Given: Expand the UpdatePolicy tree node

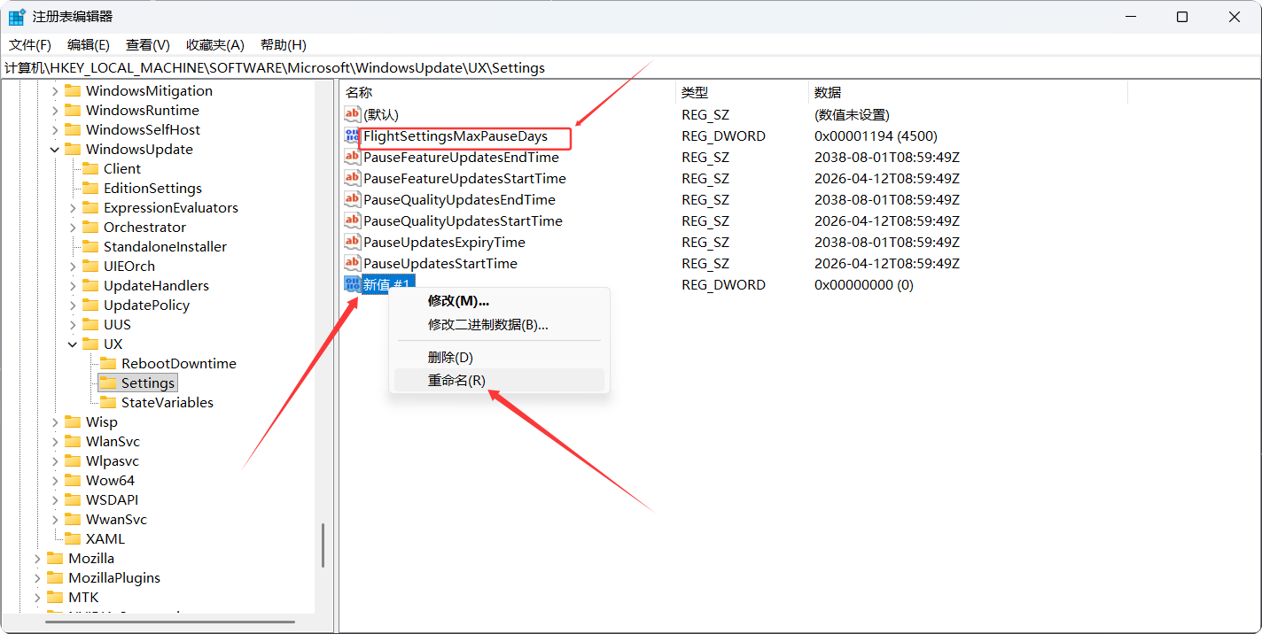Looking at the screenshot, I should 73,305.
